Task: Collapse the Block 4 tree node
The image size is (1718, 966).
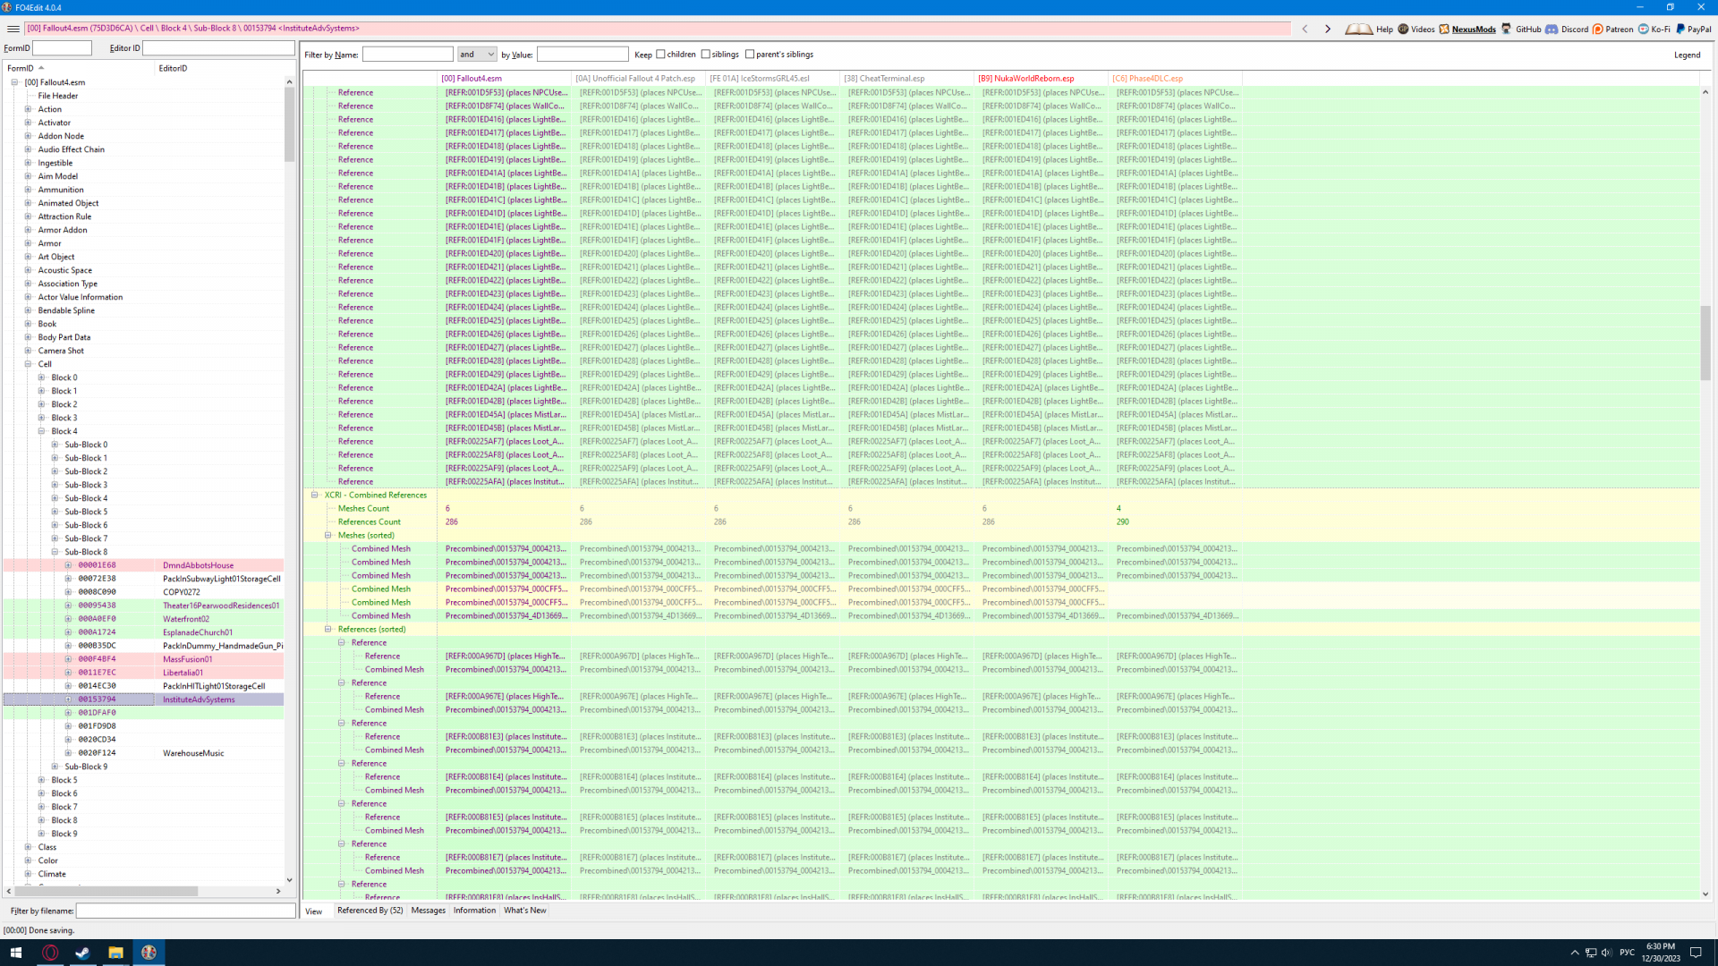Action: tap(41, 431)
